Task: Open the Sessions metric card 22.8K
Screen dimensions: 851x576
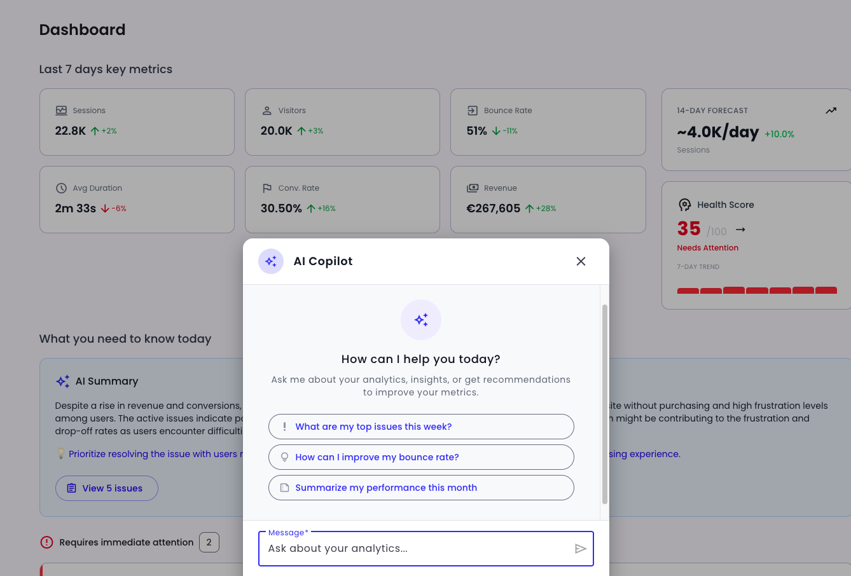Action: pos(137,122)
